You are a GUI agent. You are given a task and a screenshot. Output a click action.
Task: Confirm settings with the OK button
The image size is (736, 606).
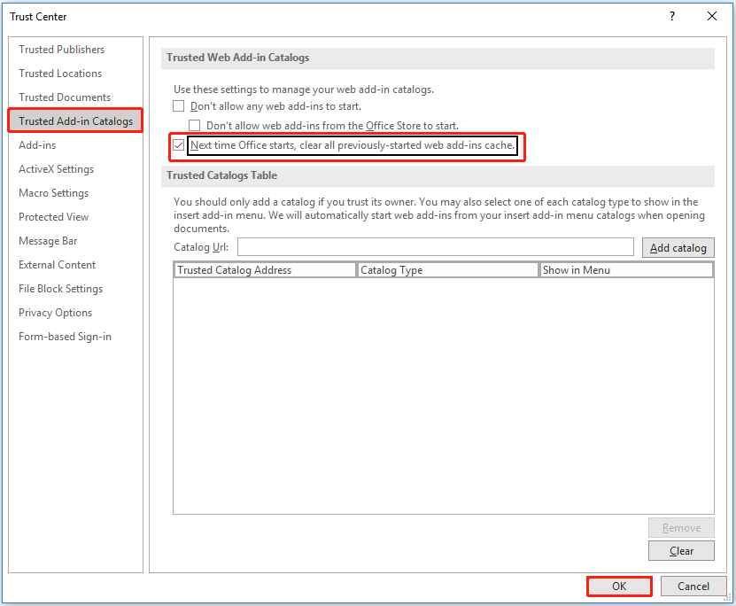click(619, 587)
